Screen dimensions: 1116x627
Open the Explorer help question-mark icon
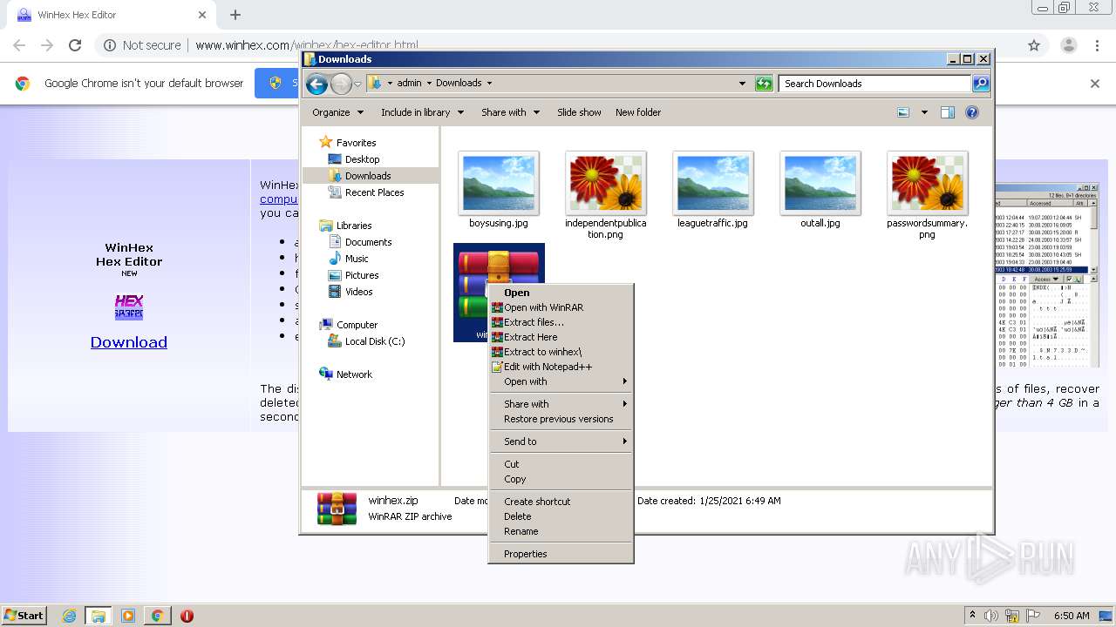[x=972, y=112]
